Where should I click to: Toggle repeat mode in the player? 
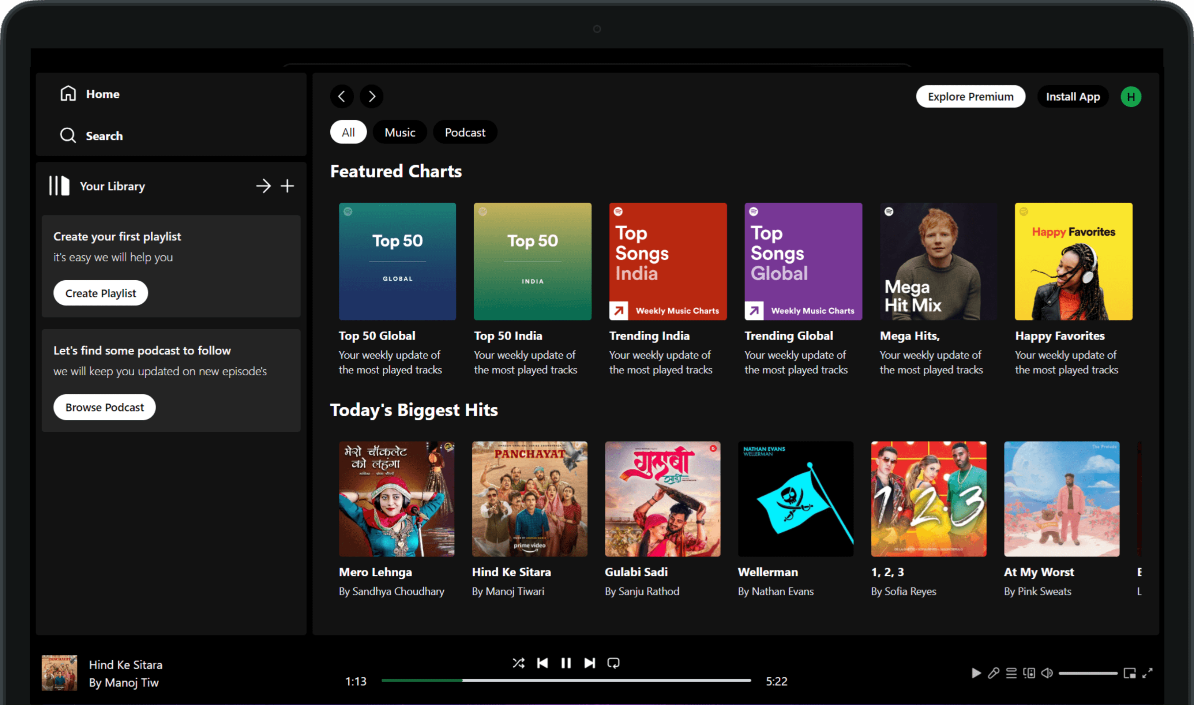click(613, 663)
